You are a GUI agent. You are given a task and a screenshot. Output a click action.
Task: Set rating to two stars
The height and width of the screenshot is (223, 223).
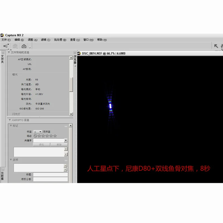click(x=43, y=136)
